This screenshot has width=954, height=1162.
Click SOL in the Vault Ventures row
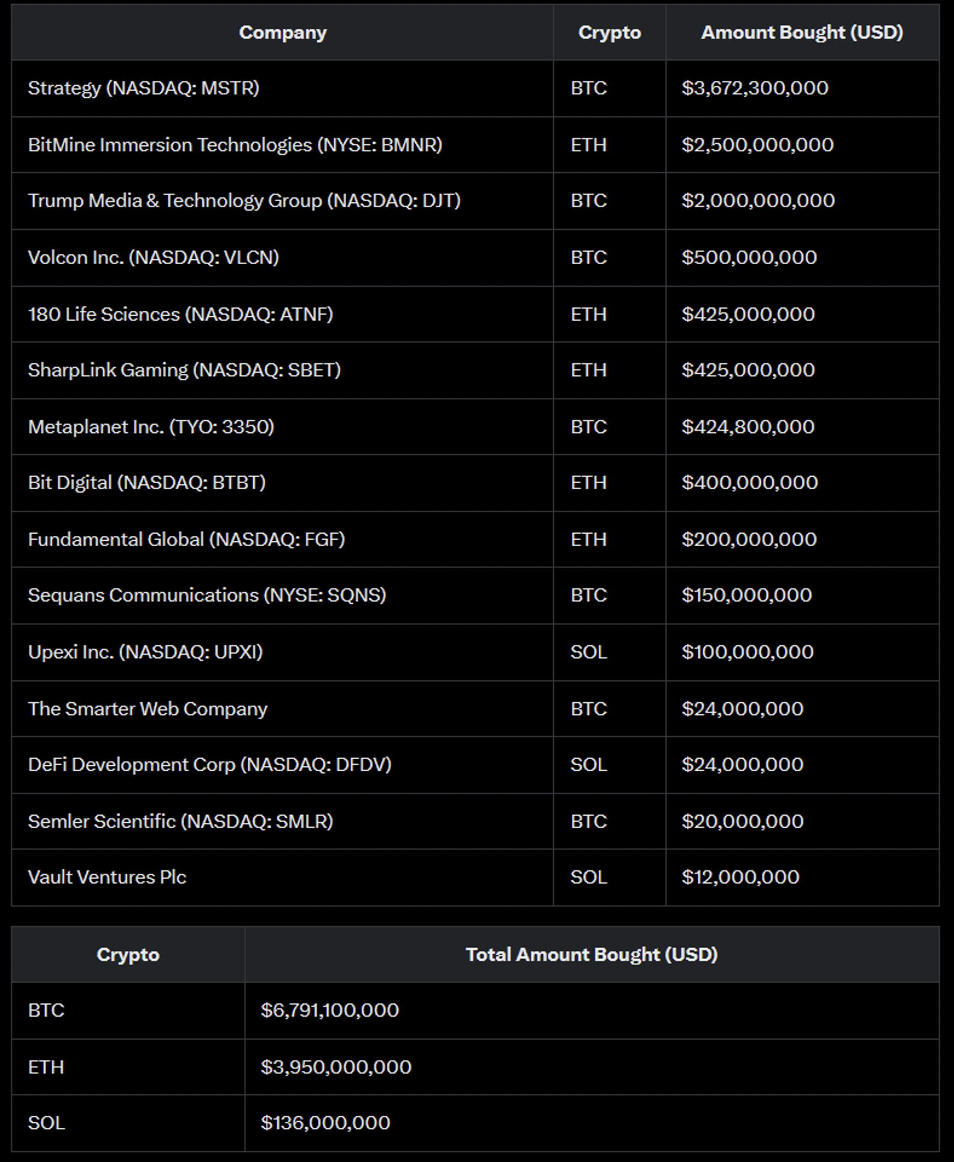coord(589,877)
